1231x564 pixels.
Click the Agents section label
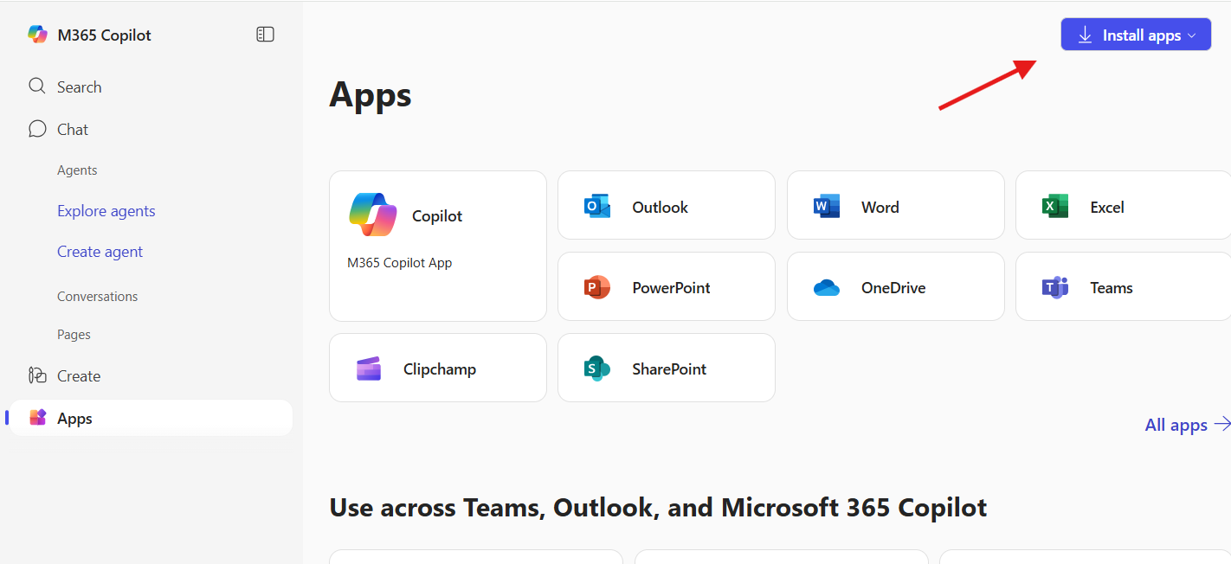pyautogui.click(x=77, y=170)
